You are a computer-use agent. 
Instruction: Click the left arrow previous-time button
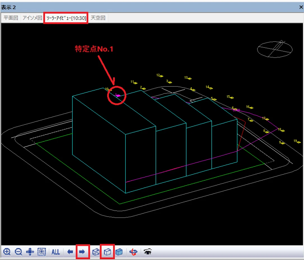pyautogui.click(x=70, y=252)
